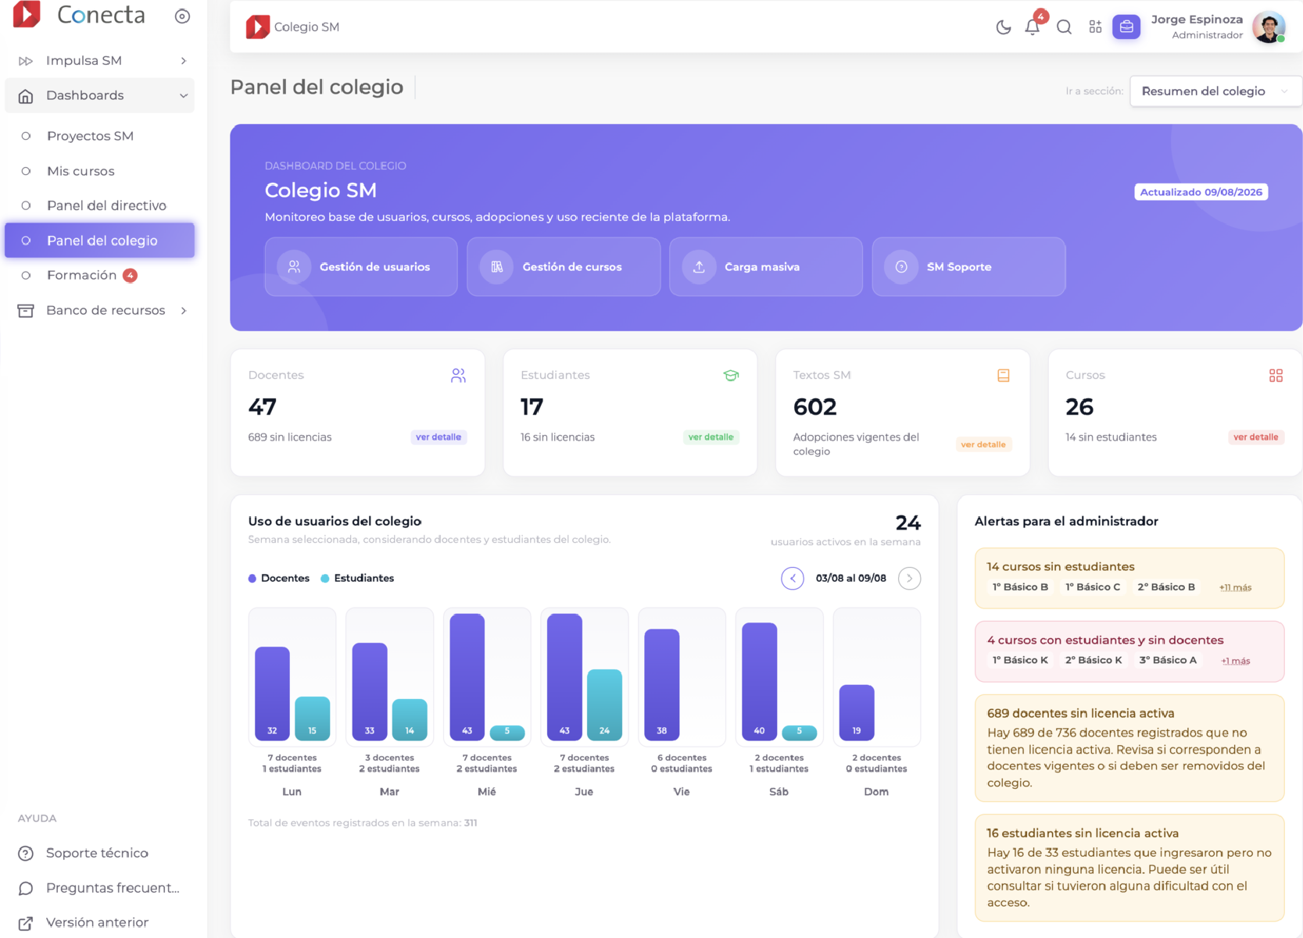The width and height of the screenshot is (1303, 938).
Task: Click +11 más in cursos sin estudiantes
Action: click(1235, 587)
